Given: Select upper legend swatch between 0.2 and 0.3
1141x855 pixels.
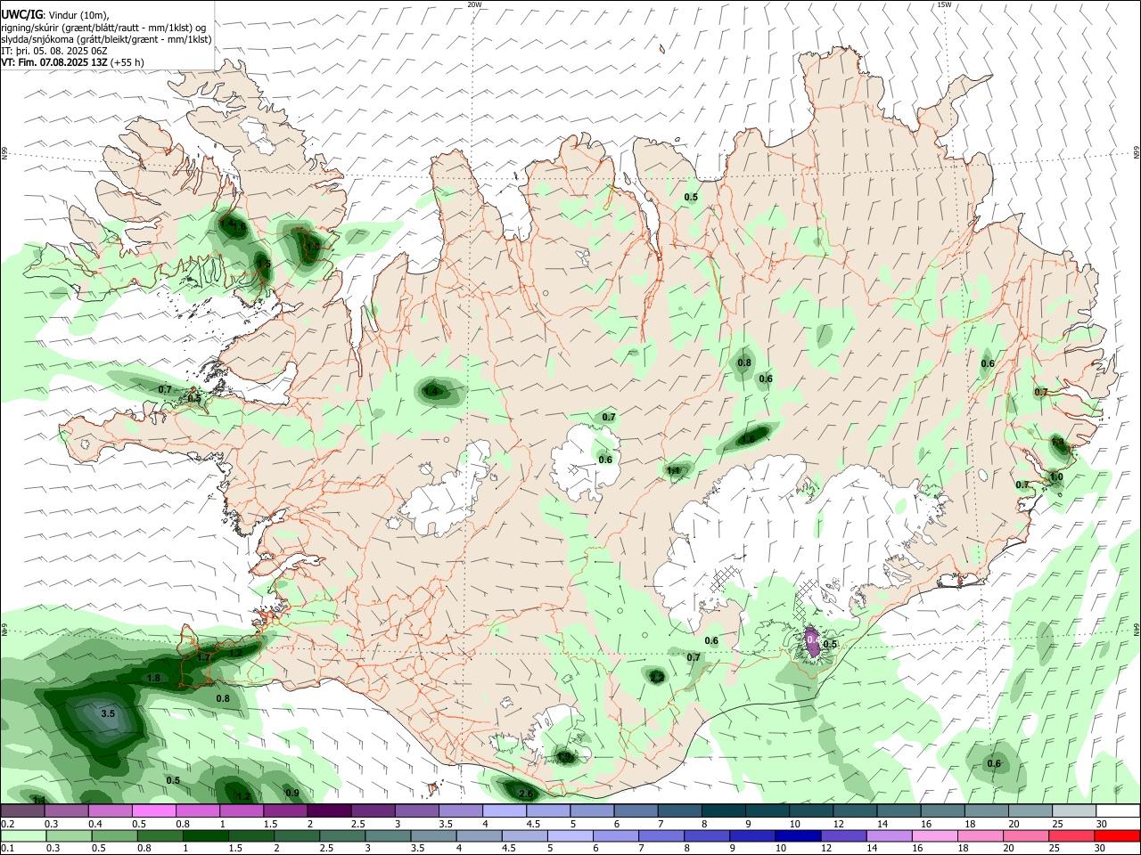Looking at the screenshot, I should [x=22, y=810].
